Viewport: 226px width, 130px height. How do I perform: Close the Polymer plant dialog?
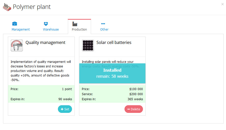pos(222,4)
